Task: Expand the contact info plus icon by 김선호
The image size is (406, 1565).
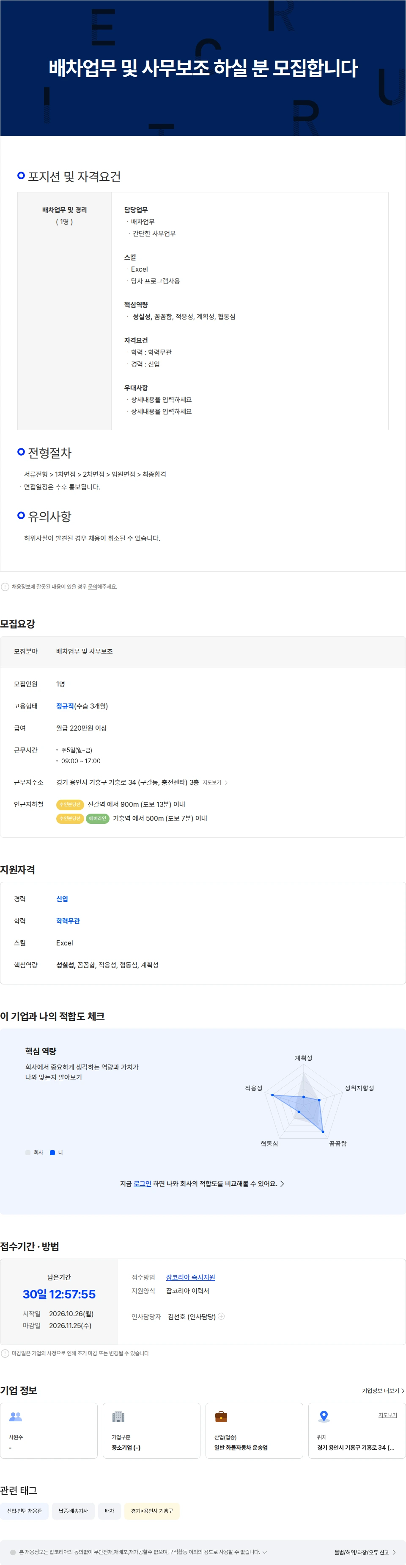Action: pos(221,1317)
